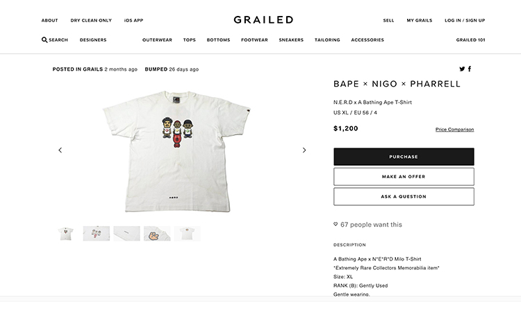Image resolution: width=521 pixels, height=312 pixels.
Task: Open the Designers menu
Action: [93, 40]
